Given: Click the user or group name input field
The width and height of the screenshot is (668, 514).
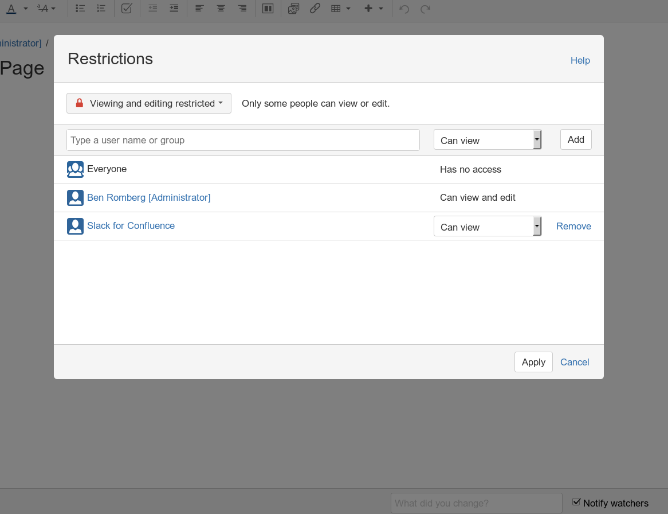Looking at the screenshot, I should click(243, 139).
